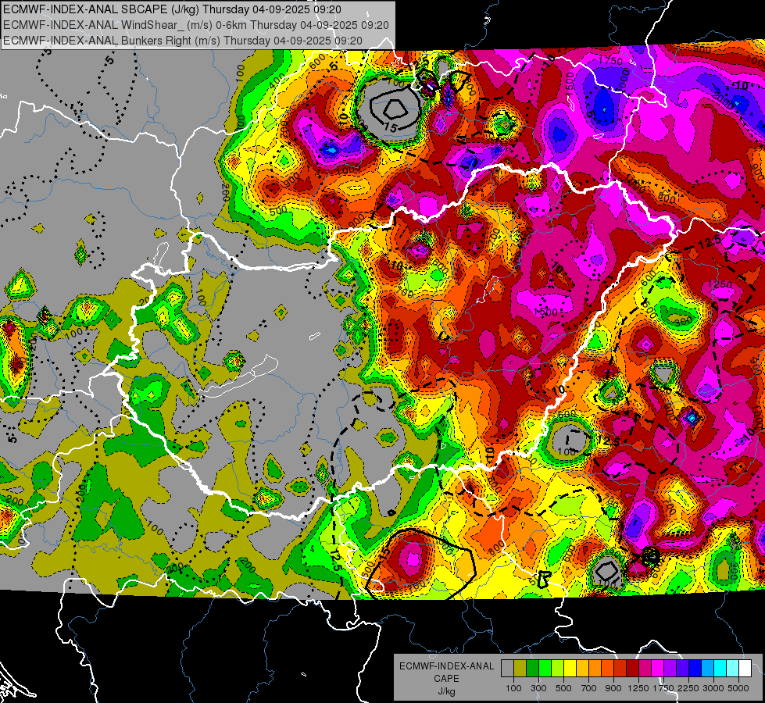The height and width of the screenshot is (703, 765).
Task: Select the bright magenta legend swatch
Action: pos(658,669)
